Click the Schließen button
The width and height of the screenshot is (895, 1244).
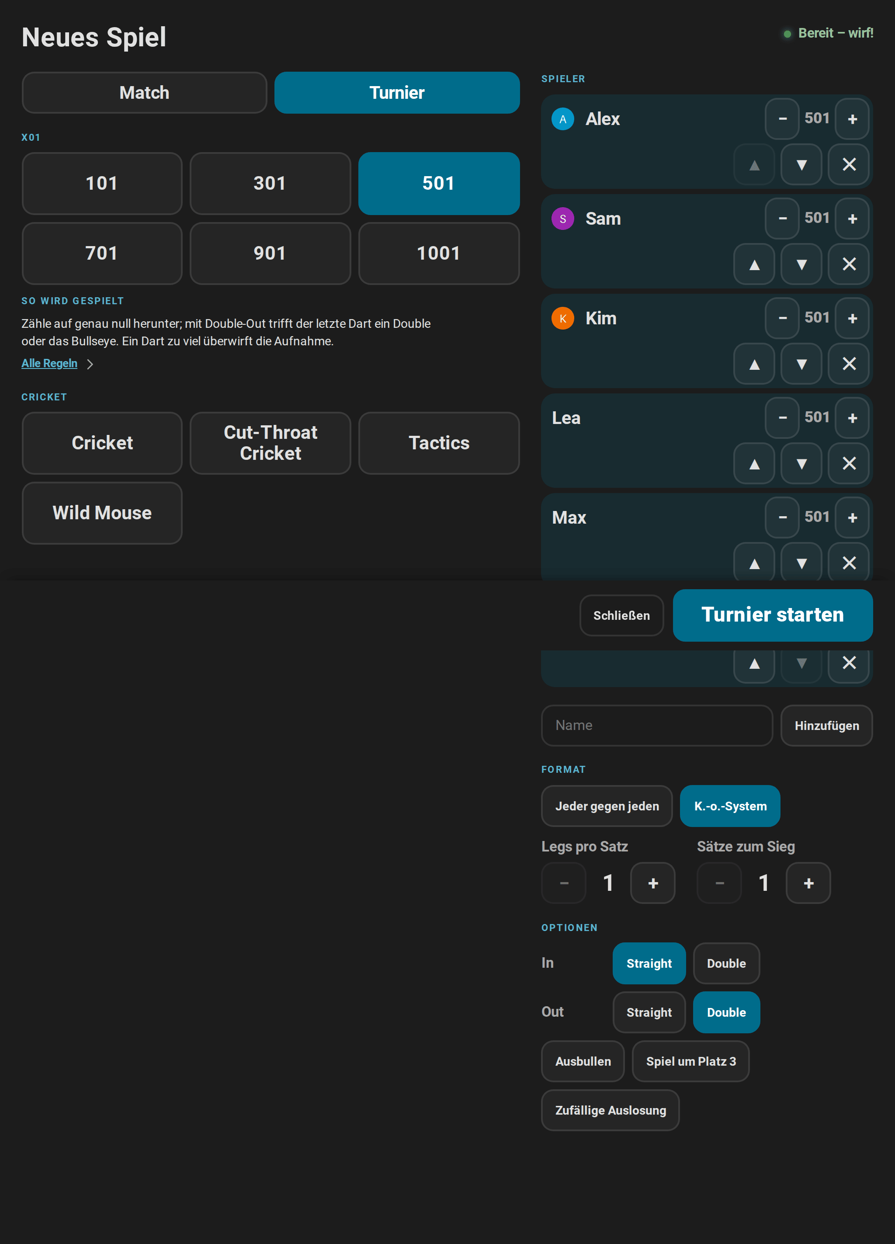(x=621, y=615)
